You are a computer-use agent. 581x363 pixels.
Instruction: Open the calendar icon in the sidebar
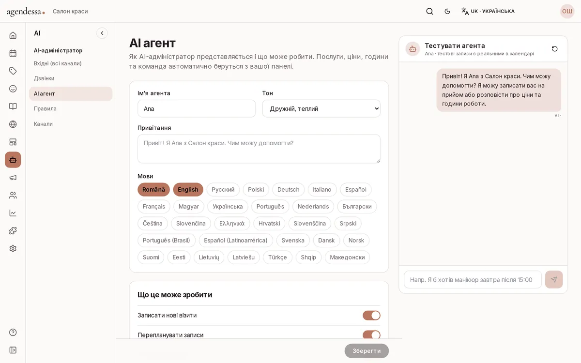point(13,53)
